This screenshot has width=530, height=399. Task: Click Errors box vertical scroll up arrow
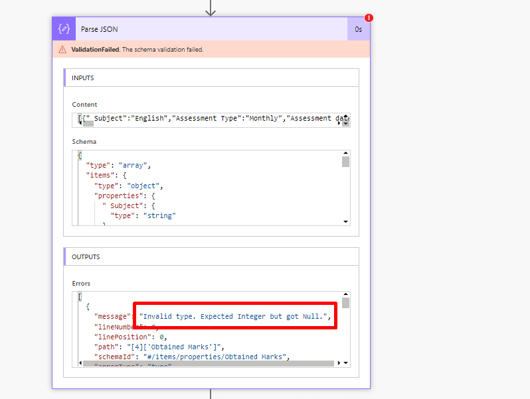pyautogui.click(x=345, y=294)
